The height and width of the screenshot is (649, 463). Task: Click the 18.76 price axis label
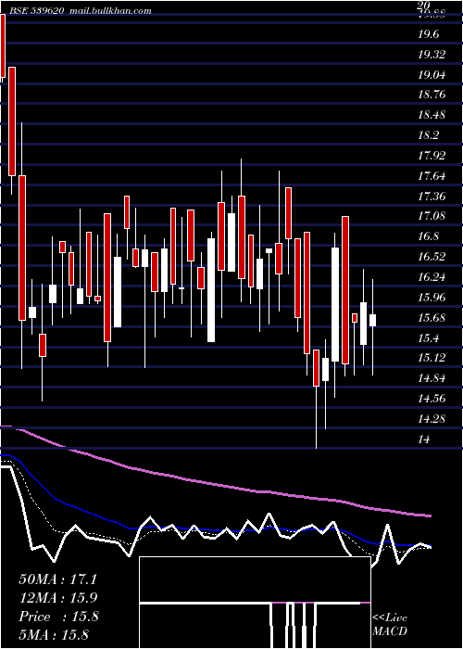[432, 95]
